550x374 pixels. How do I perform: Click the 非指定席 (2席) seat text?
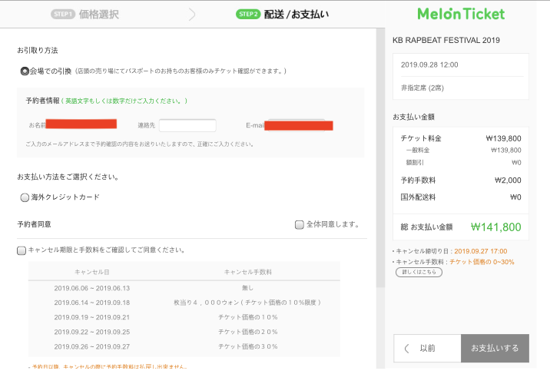422,88
